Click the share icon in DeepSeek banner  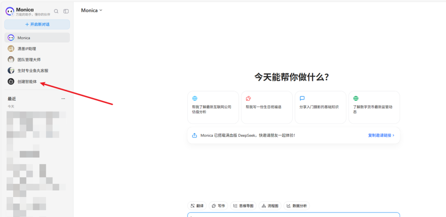[x=195, y=135]
